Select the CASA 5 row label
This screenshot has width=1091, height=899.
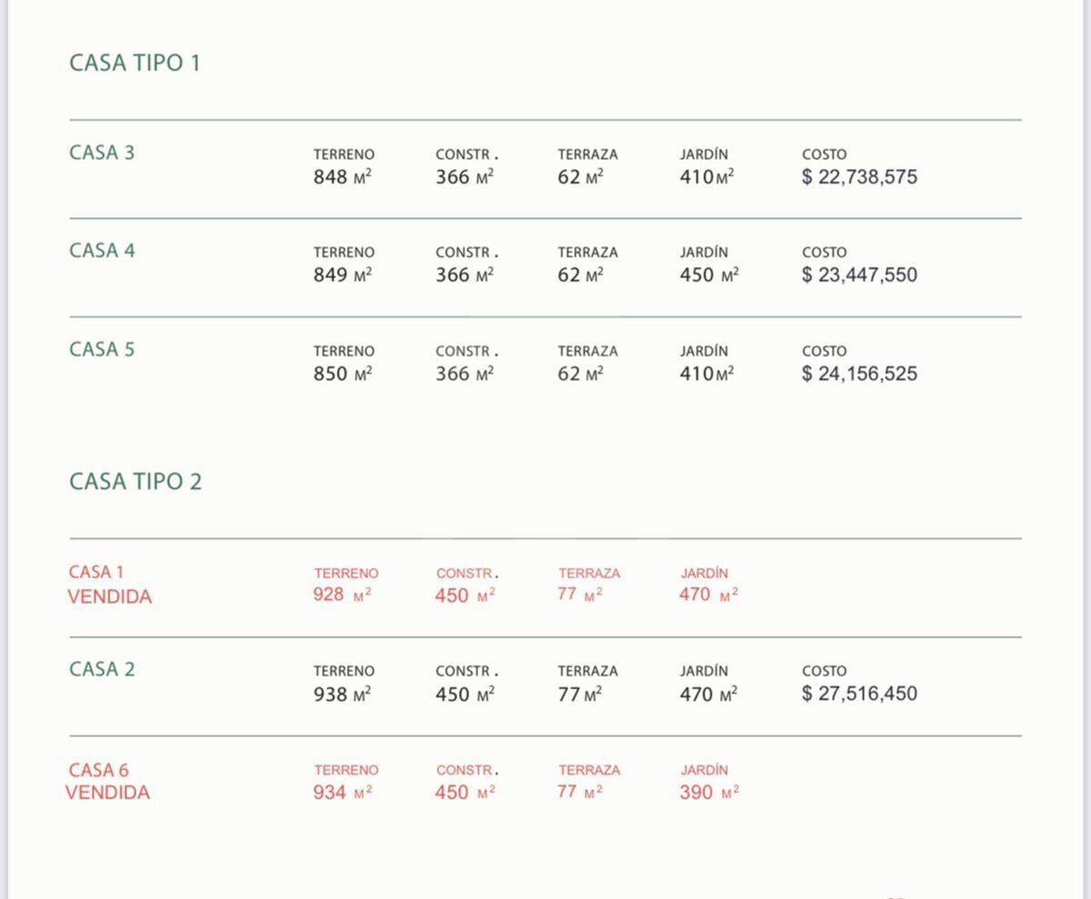(102, 350)
